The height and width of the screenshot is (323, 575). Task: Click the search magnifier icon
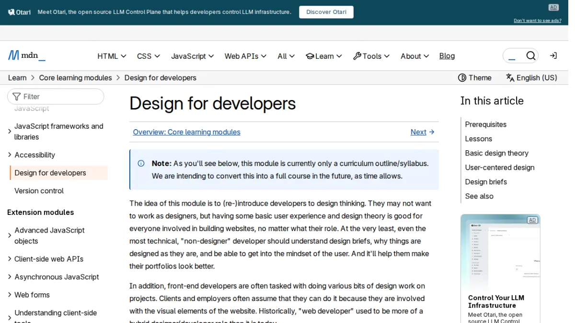point(530,56)
